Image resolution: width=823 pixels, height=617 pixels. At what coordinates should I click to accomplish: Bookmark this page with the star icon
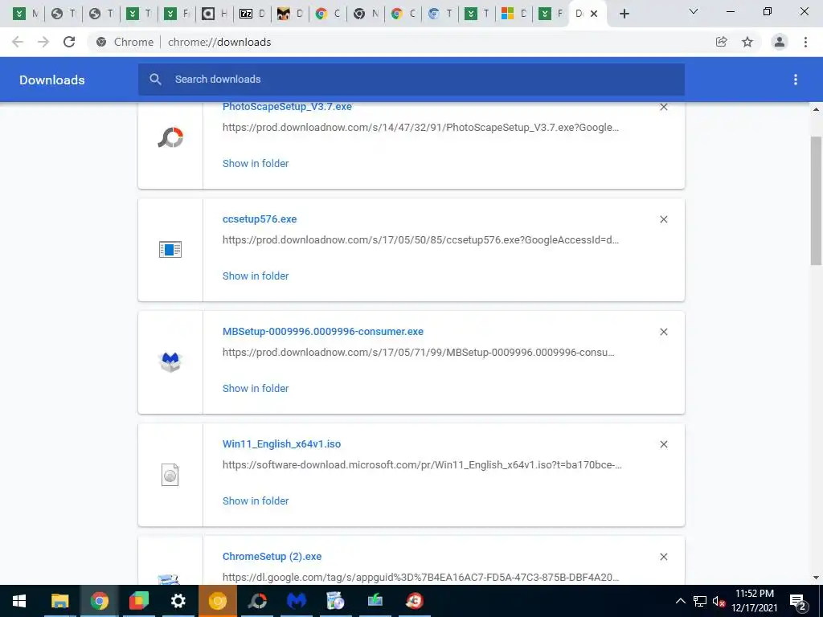[747, 42]
